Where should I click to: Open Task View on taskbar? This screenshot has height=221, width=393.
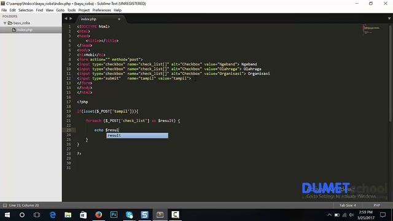37,215
